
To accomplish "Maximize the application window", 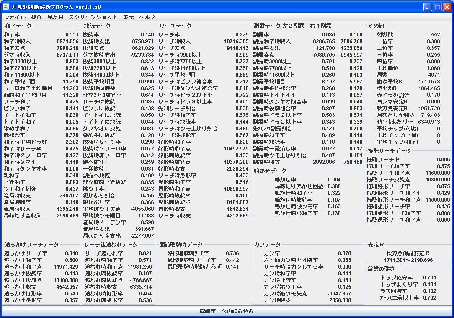I will [x=437, y=7].
